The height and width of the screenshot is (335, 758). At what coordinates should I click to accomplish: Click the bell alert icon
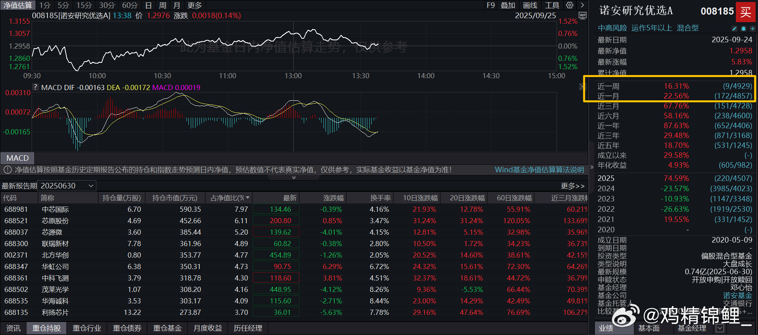pyautogui.click(x=743, y=28)
